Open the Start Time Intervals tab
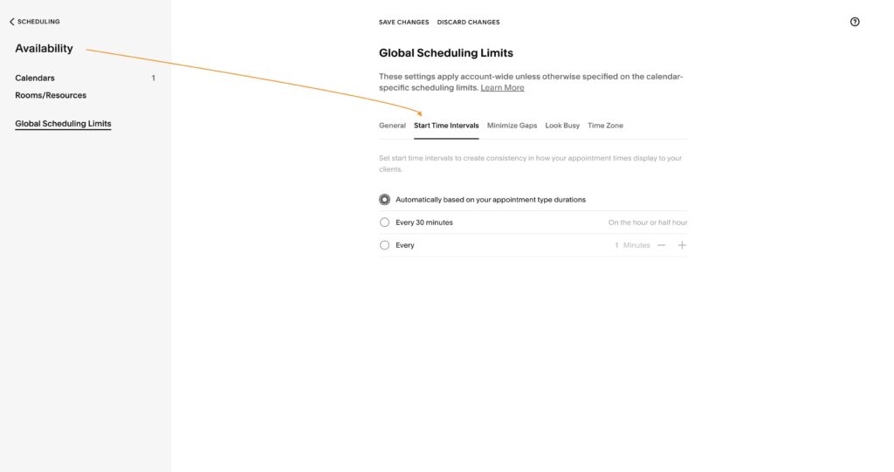Screen dimensions: 894x472 [446, 126]
